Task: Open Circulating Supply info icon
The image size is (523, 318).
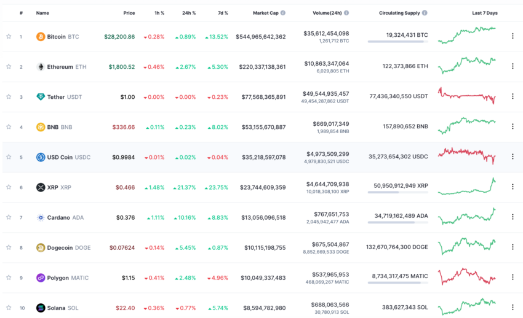Action: (425, 13)
